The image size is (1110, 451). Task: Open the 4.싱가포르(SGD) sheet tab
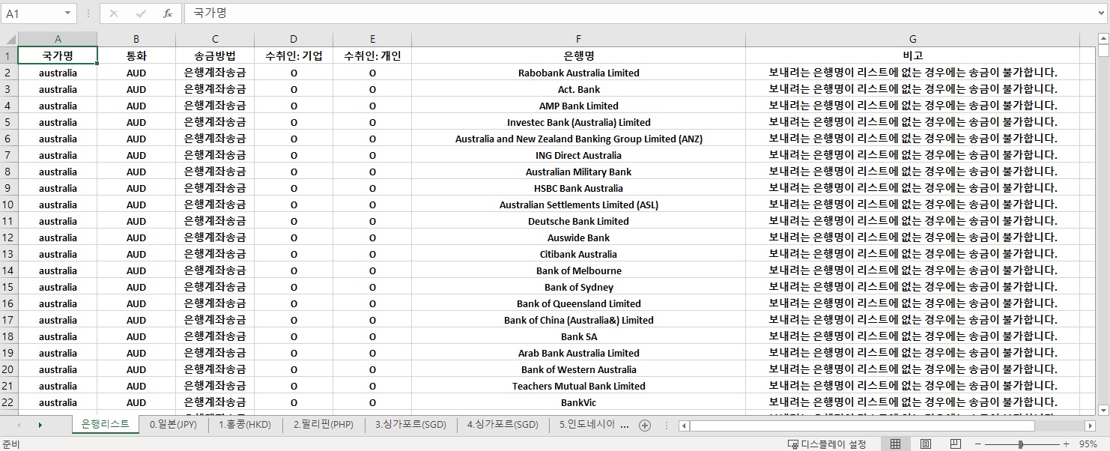click(x=503, y=424)
